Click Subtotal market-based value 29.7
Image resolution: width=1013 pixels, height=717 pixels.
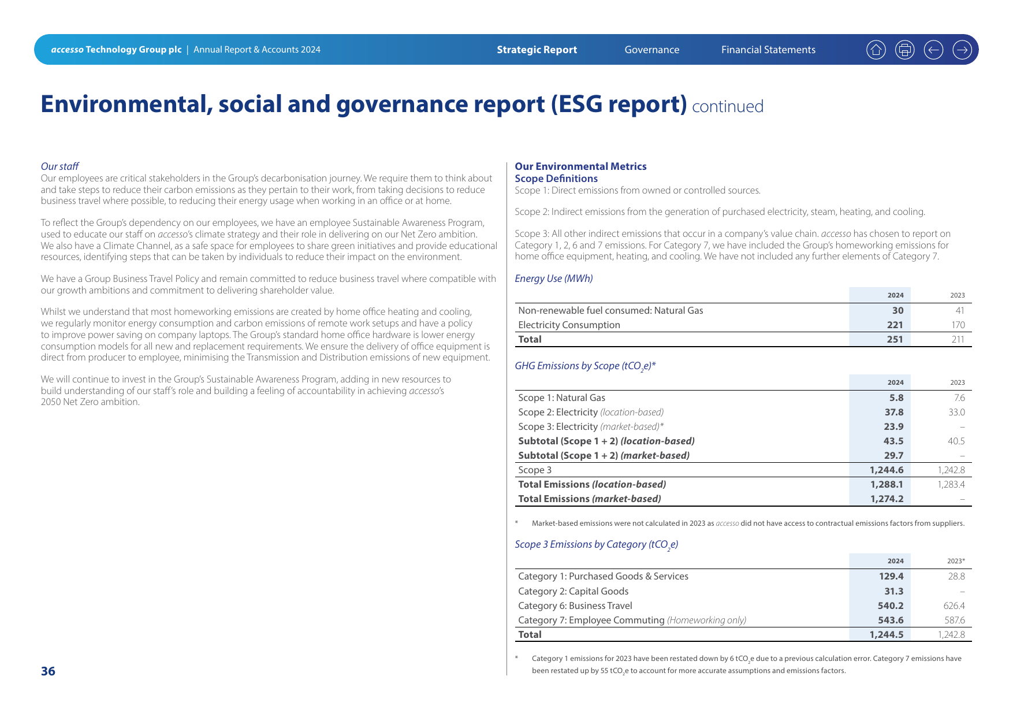pyautogui.click(x=894, y=456)
